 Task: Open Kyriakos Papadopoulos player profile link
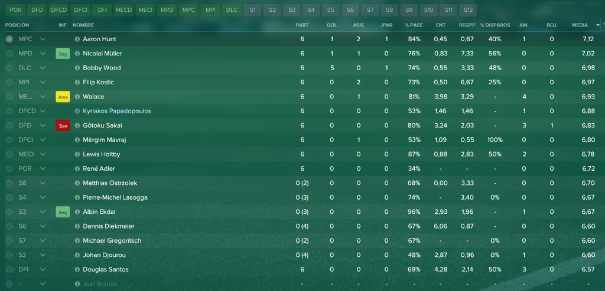(117, 111)
